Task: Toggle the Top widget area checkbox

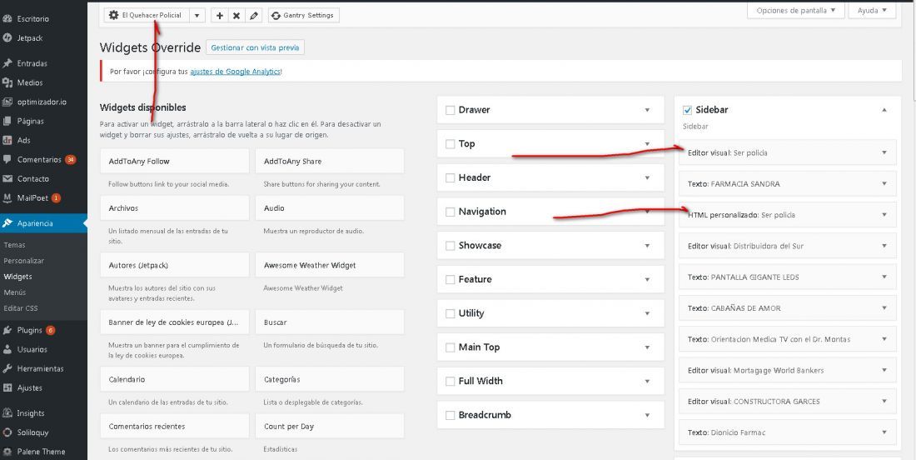Action: (450, 144)
